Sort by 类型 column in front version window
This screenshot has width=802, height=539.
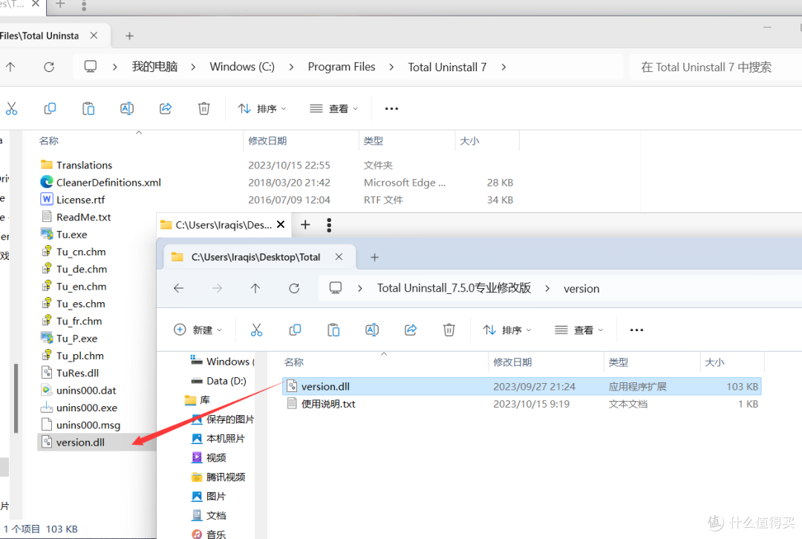coord(619,362)
